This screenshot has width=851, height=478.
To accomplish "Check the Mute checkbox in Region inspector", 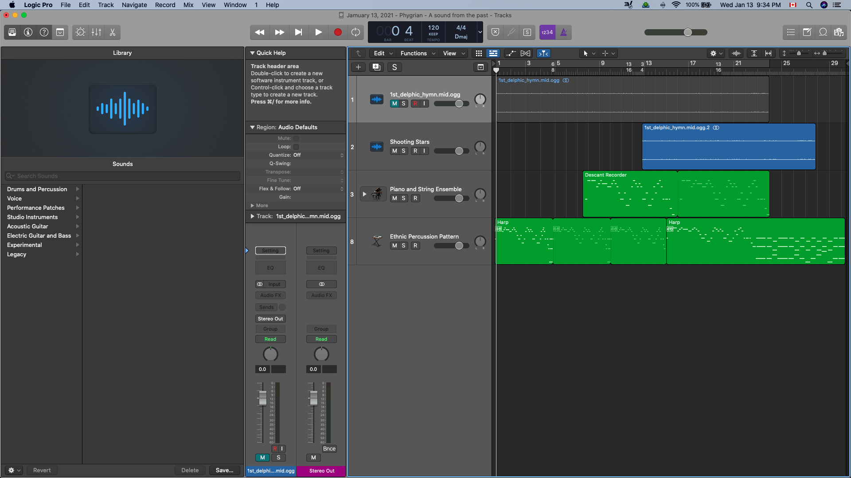I will 296,139.
